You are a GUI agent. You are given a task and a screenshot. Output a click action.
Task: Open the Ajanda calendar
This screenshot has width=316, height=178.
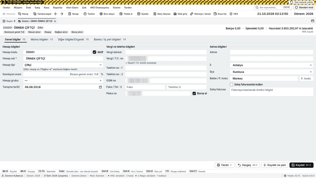click(142, 14)
